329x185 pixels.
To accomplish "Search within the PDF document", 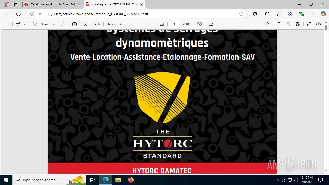I will (x=268, y=24).
